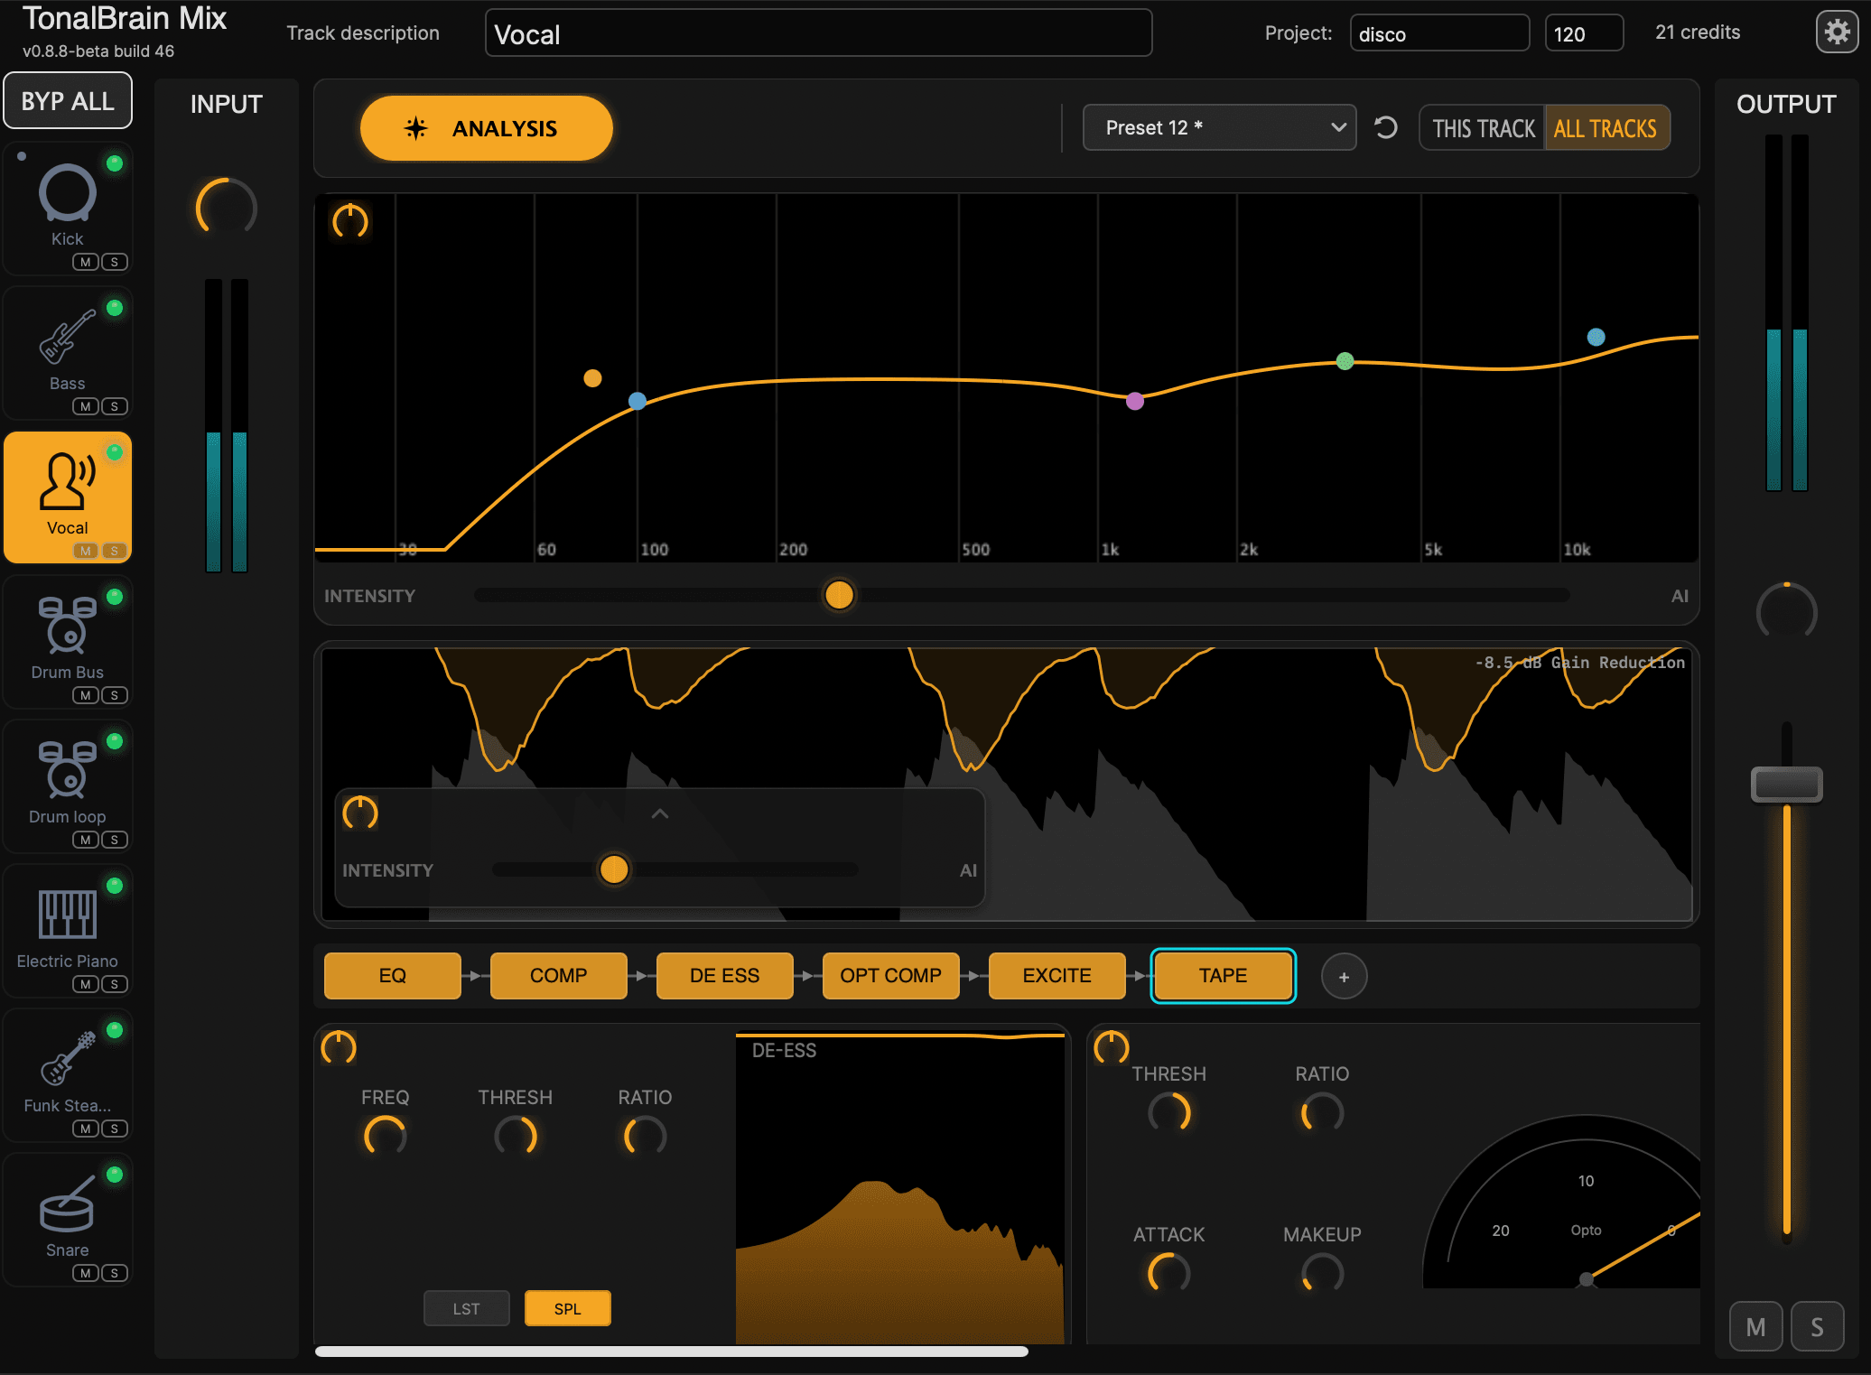1871x1375 pixels.
Task: Open the EQ module
Action: click(x=393, y=976)
